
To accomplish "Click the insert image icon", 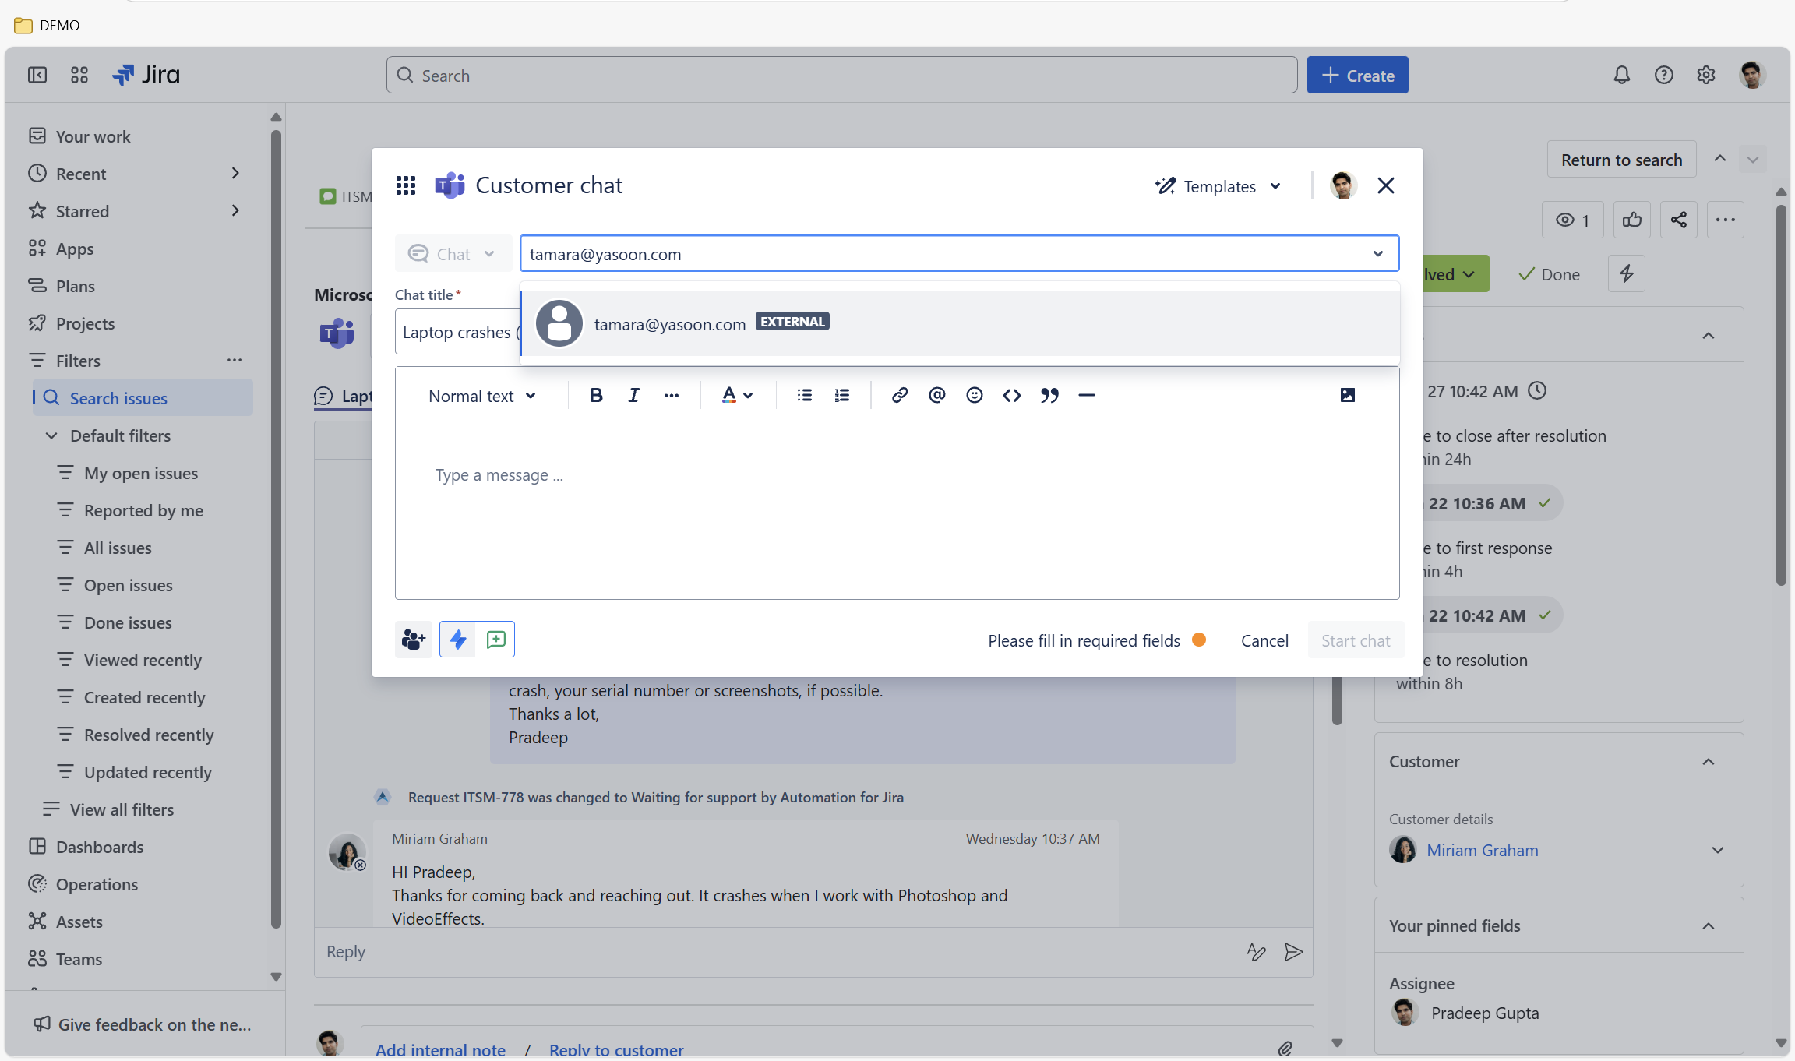I will pyautogui.click(x=1347, y=396).
